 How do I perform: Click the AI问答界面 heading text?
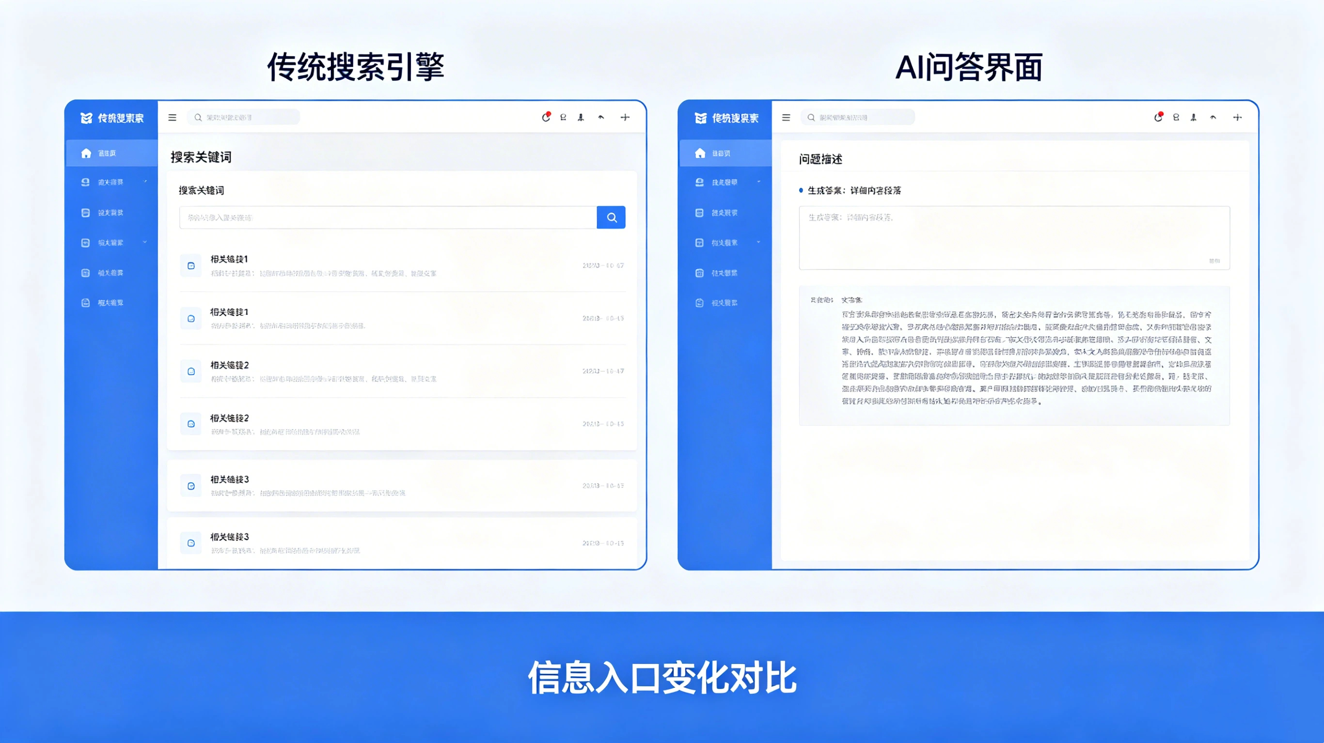(969, 67)
